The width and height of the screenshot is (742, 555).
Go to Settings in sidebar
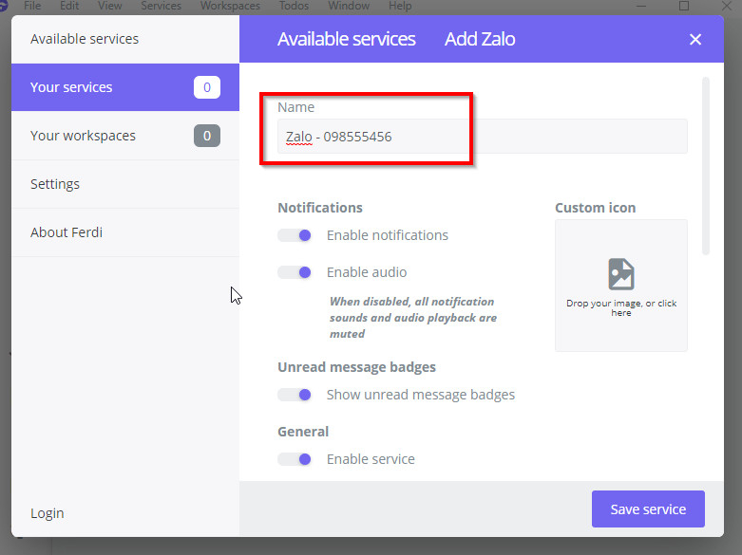(x=125, y=184)
